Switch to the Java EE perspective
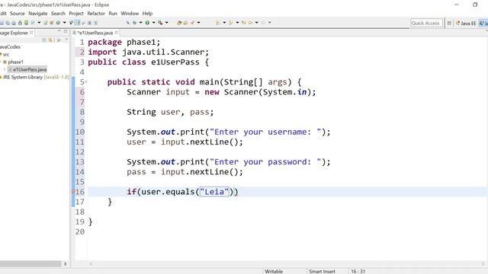 click(x=466, y=24)
